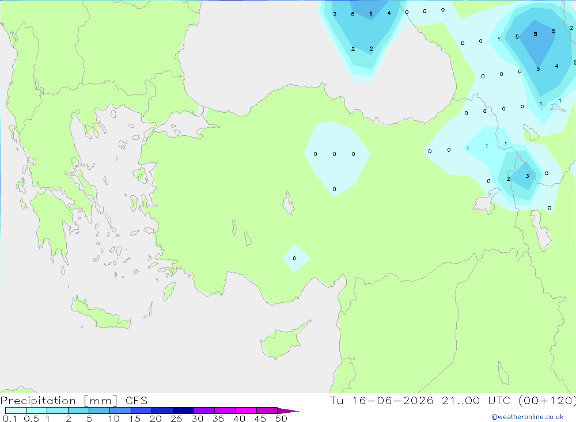Click the '0.5' legend scale label
The image size is (576, 422).
pyautogui.click(x=31, y=419)
